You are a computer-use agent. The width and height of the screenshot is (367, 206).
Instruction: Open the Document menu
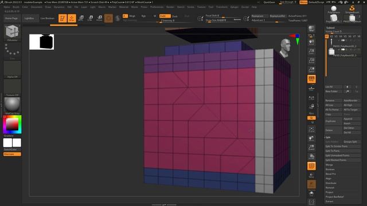[x=37, y=7]
